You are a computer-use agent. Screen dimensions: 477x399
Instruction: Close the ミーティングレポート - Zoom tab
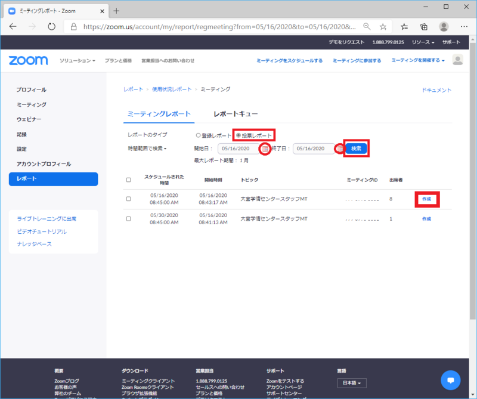click(102, 11)
